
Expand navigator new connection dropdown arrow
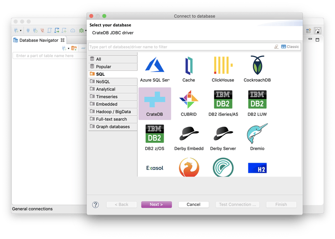(69, 48)
